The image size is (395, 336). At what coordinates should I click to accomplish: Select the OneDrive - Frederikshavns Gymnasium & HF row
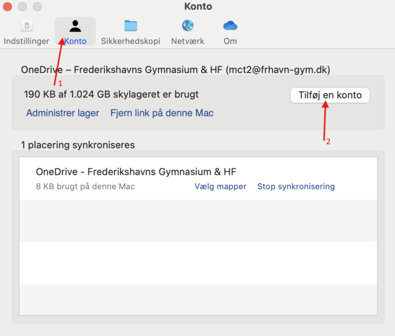click(110, 178)
